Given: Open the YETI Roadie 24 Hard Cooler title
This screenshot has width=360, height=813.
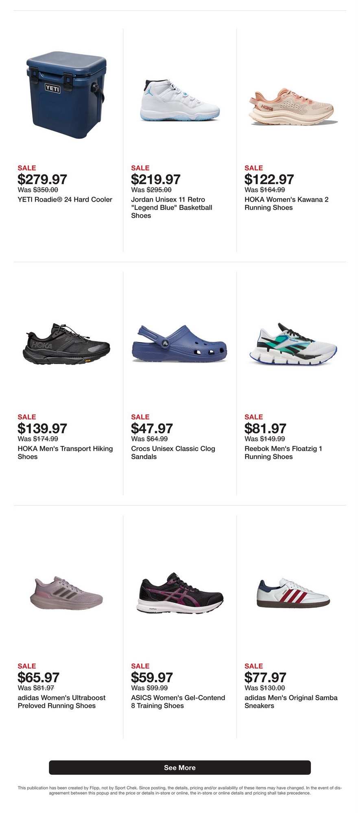Looking at the screenshot, I should coord(65,200).
